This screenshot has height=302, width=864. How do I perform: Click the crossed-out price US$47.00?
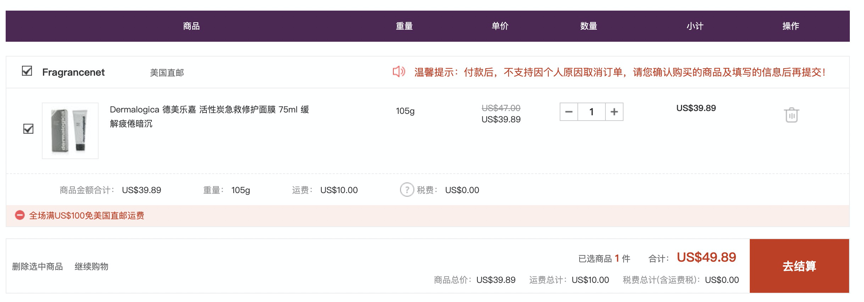[x=501, y=108]
